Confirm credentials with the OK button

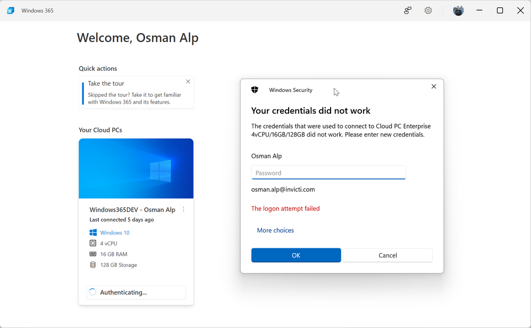pyautogui.click(x=296, y=256)
